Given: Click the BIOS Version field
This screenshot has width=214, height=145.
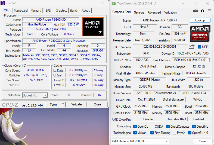Looking at the screenshot, I should pyautogui.click(x=160, y=47).
